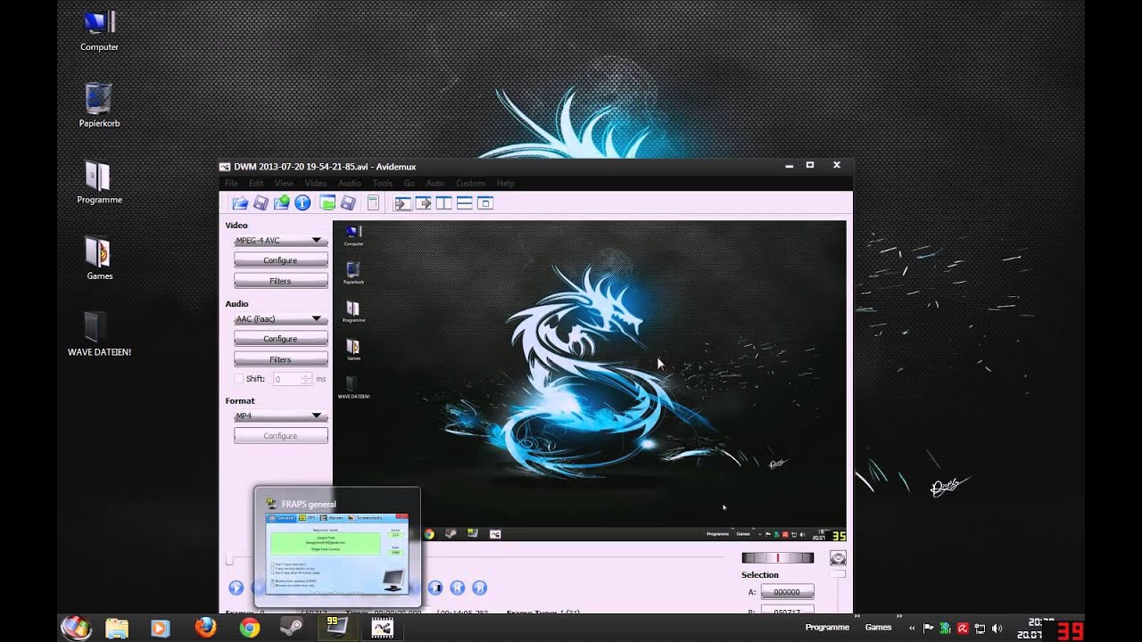Click the Append Video icon with green plus
Screen dimensions: 1142x642
pos(282,203)
